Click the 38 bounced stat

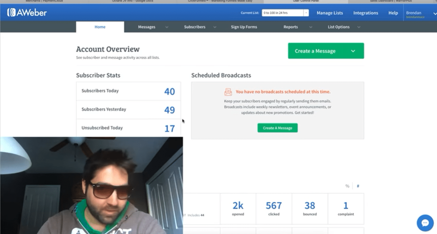[310, 208]
